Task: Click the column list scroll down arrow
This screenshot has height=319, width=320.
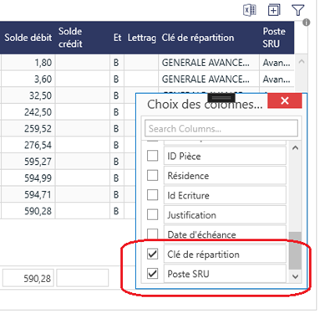Action: pyautogui.click(x=295, y=276)
